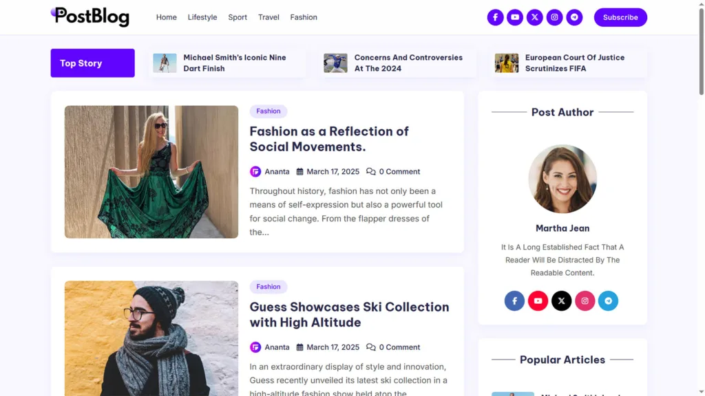Screen dimensions: 705x396
Task: Click the Post Author heading
Action: pyautogui.click(x=562, y=112)
